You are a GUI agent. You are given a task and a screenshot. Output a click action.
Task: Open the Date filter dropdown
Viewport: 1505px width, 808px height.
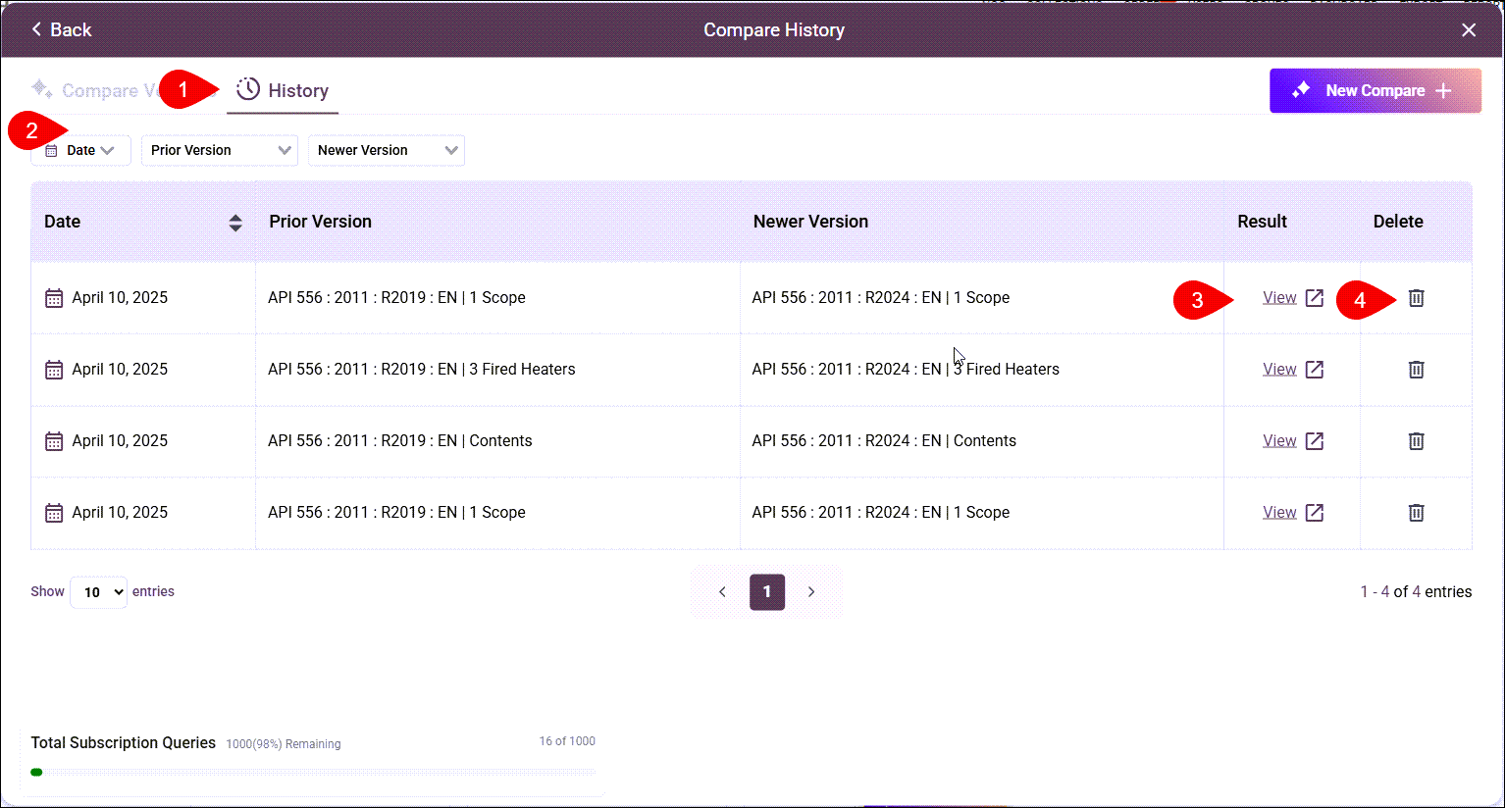coord(80,150)
